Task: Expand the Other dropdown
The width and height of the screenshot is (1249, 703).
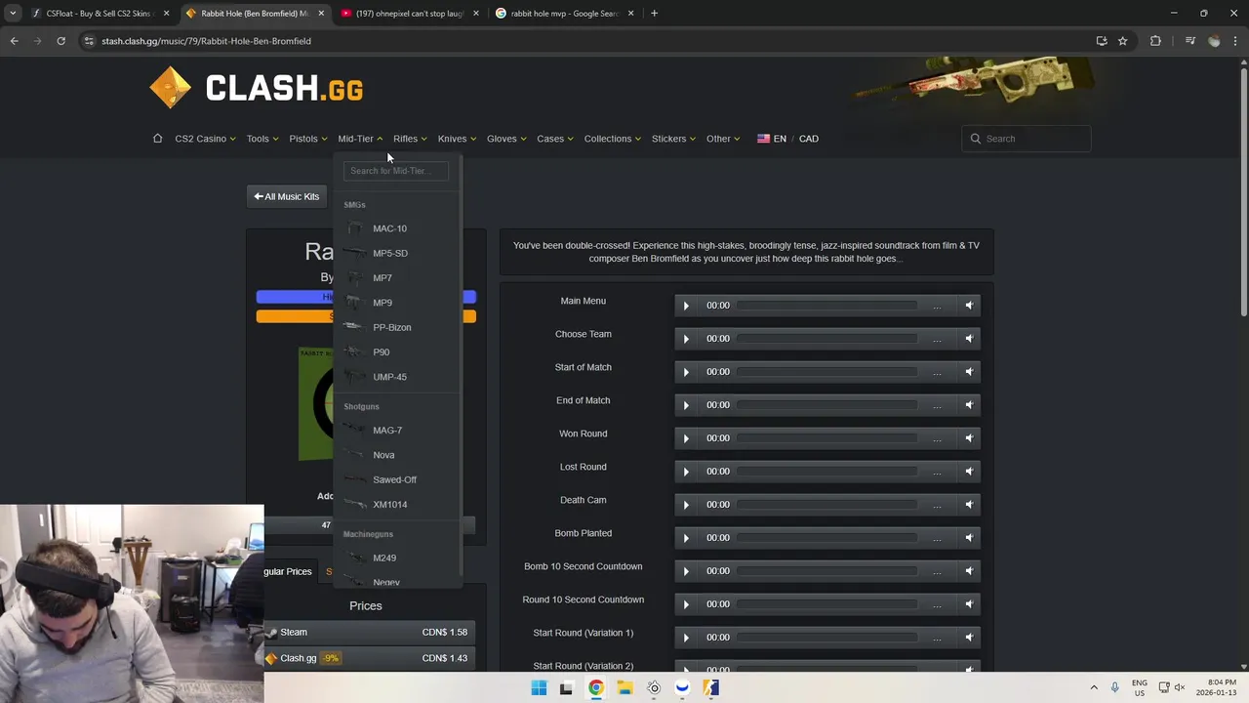Action: (x=723, y=139)
